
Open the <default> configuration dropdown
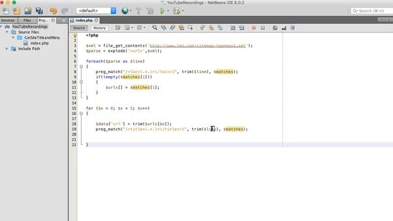click(96, 11)
